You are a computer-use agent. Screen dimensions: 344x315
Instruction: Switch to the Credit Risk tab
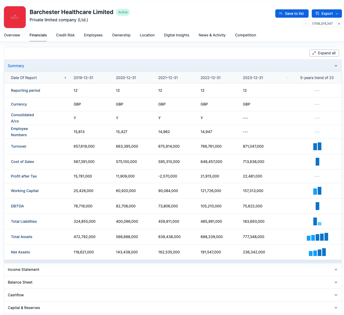click(x=65, y=35)
